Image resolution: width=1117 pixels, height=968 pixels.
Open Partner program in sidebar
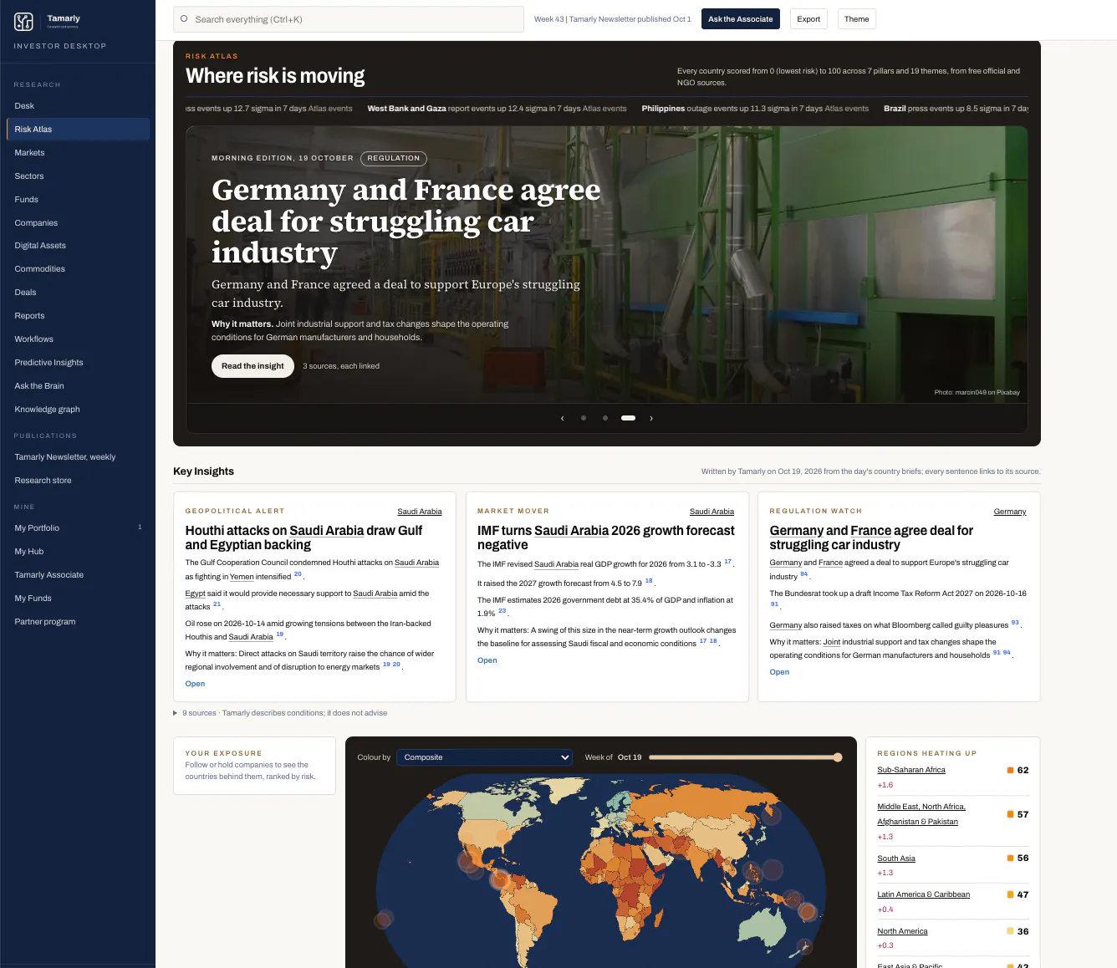(78, 622)
